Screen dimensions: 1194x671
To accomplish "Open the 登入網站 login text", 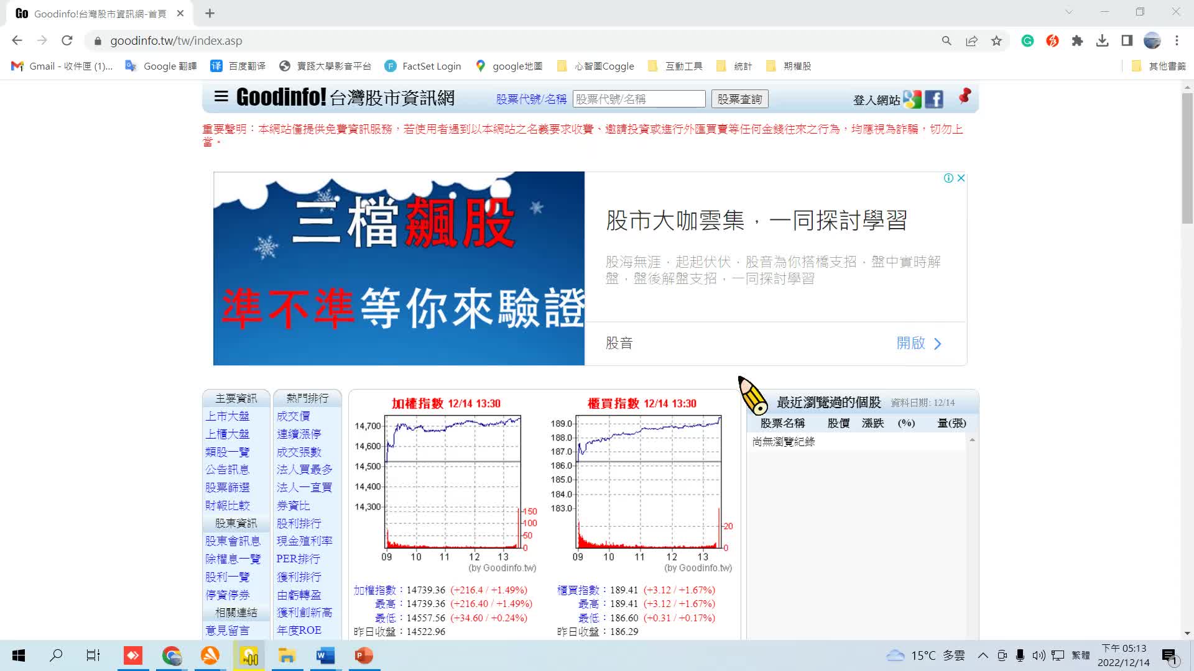I will [x=876, y=100].
